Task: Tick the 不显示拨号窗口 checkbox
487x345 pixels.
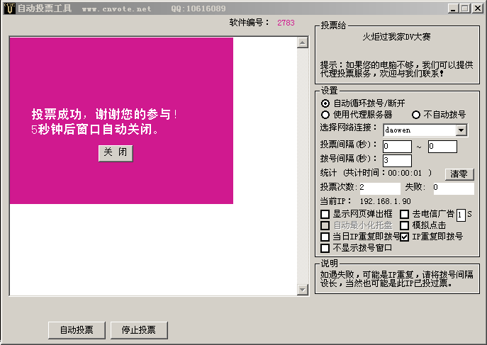Action: coord(325,248)
